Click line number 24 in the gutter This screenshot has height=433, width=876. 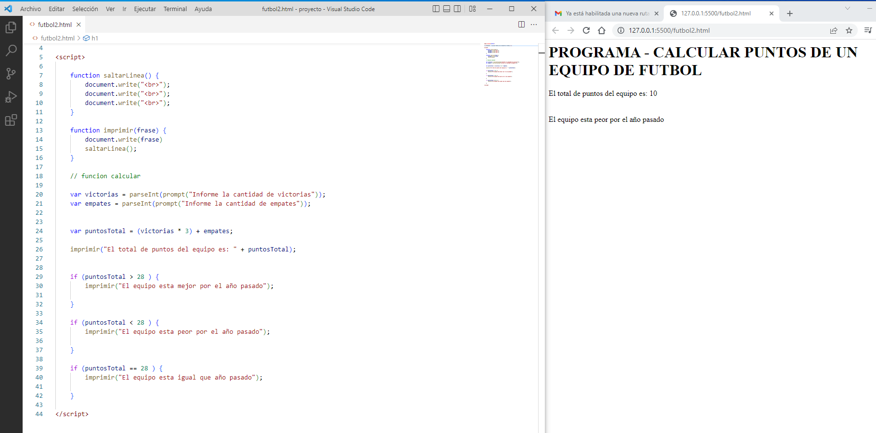coord(39,231)
